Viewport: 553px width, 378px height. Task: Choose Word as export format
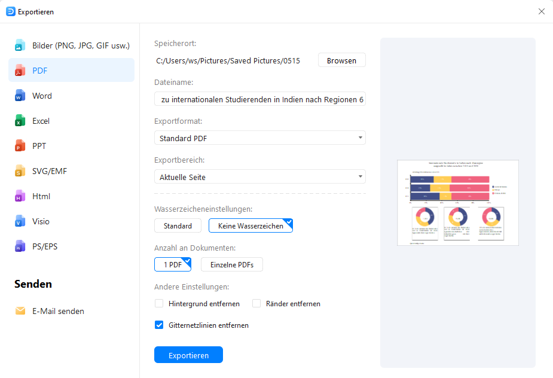click(71, 96)
